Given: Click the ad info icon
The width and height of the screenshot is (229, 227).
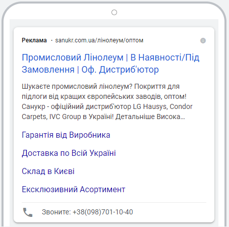Looking at the screenshot, I should pos(203,40).
